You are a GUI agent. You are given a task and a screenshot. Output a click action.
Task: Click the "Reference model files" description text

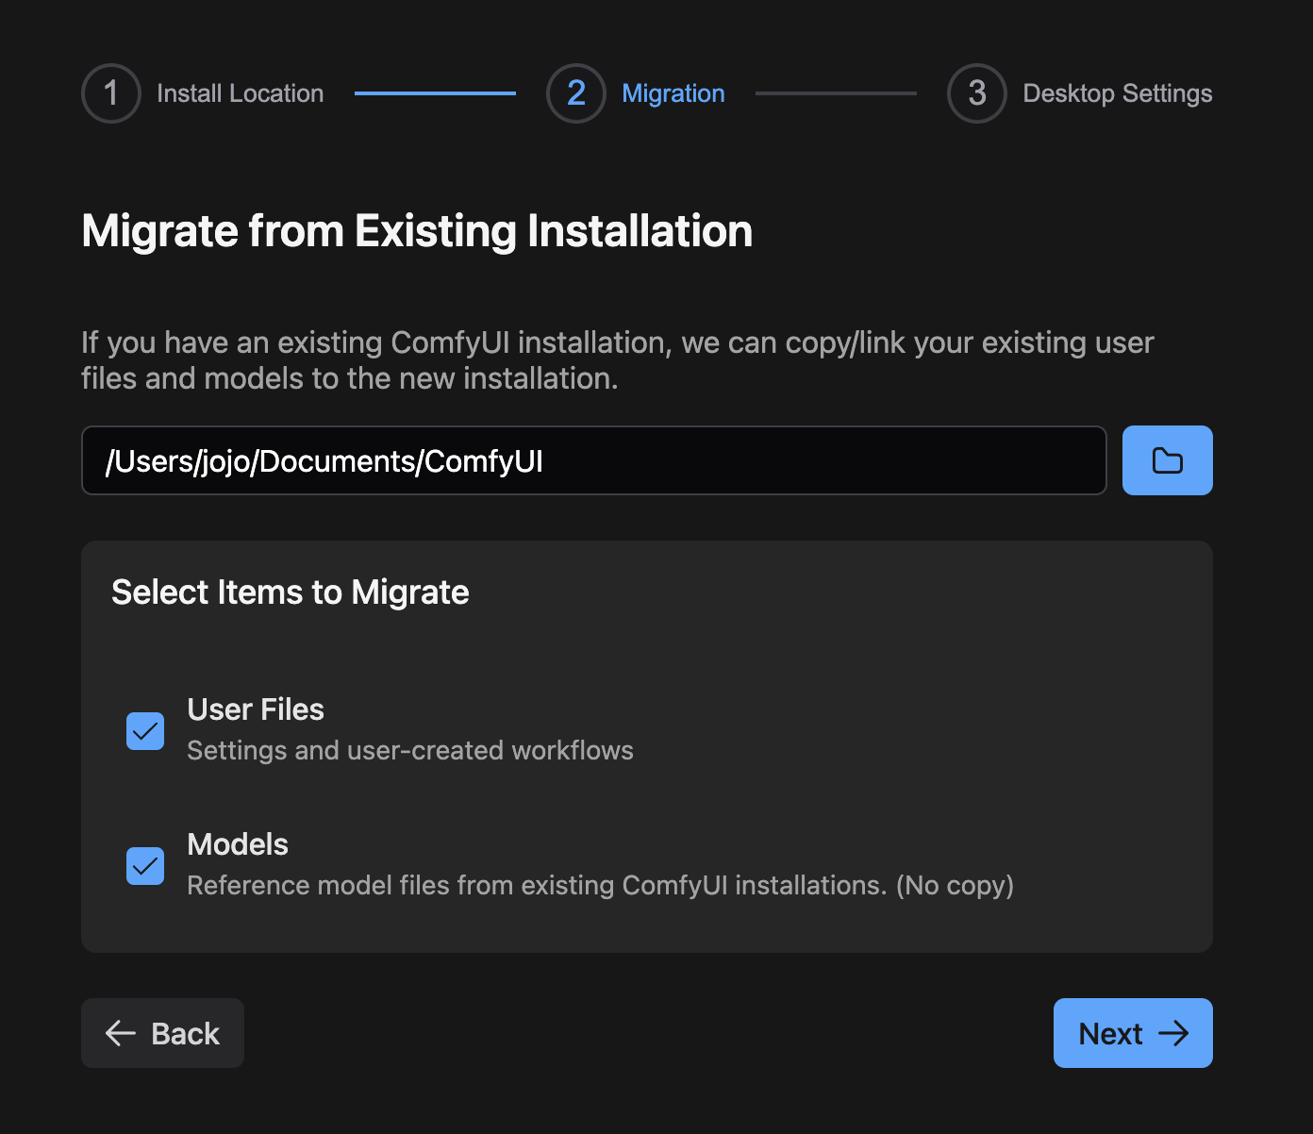pyautogui.click(x=600, y=886)
